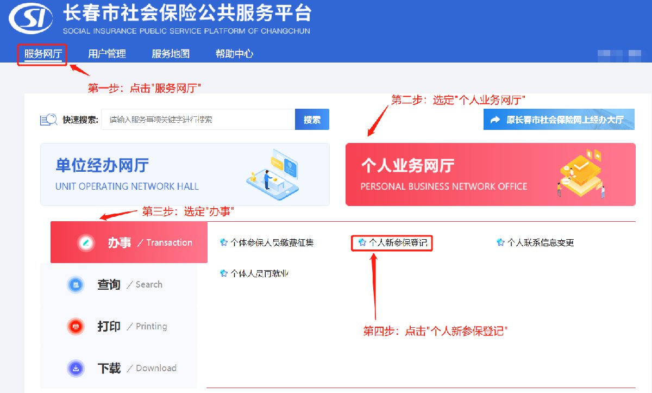Click the download icon beside 下载
Image resolution: width=652 pixels, height=393 pixels.
click(76, 368)
